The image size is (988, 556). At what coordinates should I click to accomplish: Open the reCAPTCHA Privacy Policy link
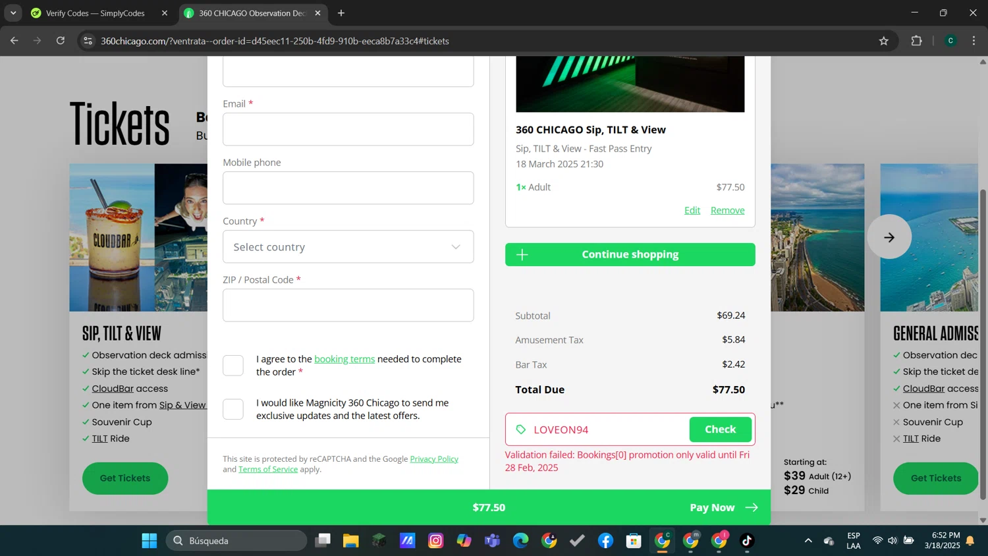click(x=434, y=459)
